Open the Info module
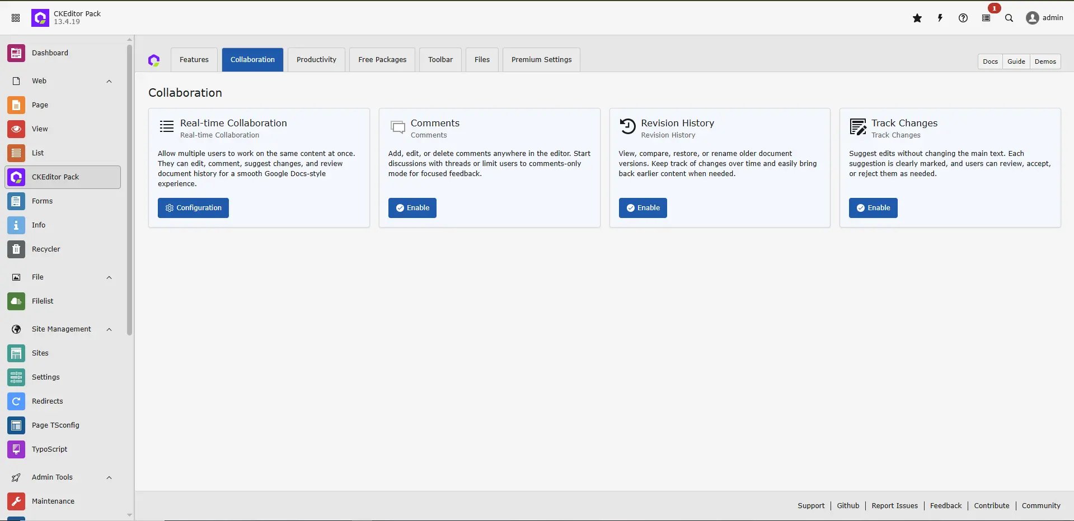This screenshot has height=521, width=1074. pyautogui.click(x=63, y=225)
